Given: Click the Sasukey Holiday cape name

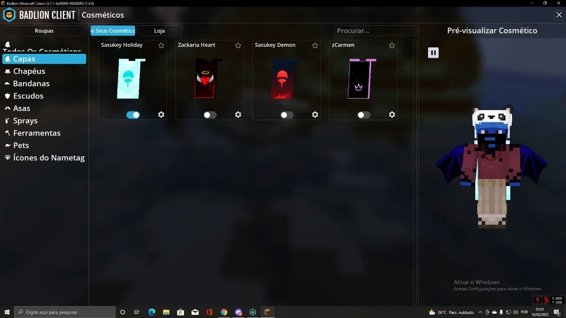Looking at the screenshot, I should coord(122,45).
